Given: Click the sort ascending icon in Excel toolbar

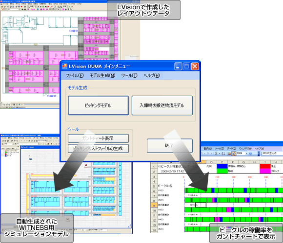Looking at the screenshot, I should (x=223, y=154).
